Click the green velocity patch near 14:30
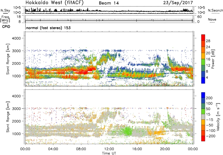223x155 pixels. (x=127, y=131)
